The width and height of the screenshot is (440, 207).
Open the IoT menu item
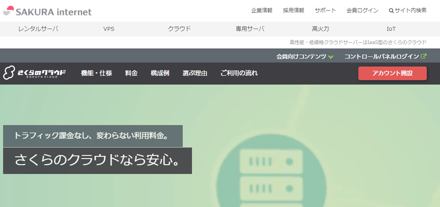point(391,29)
